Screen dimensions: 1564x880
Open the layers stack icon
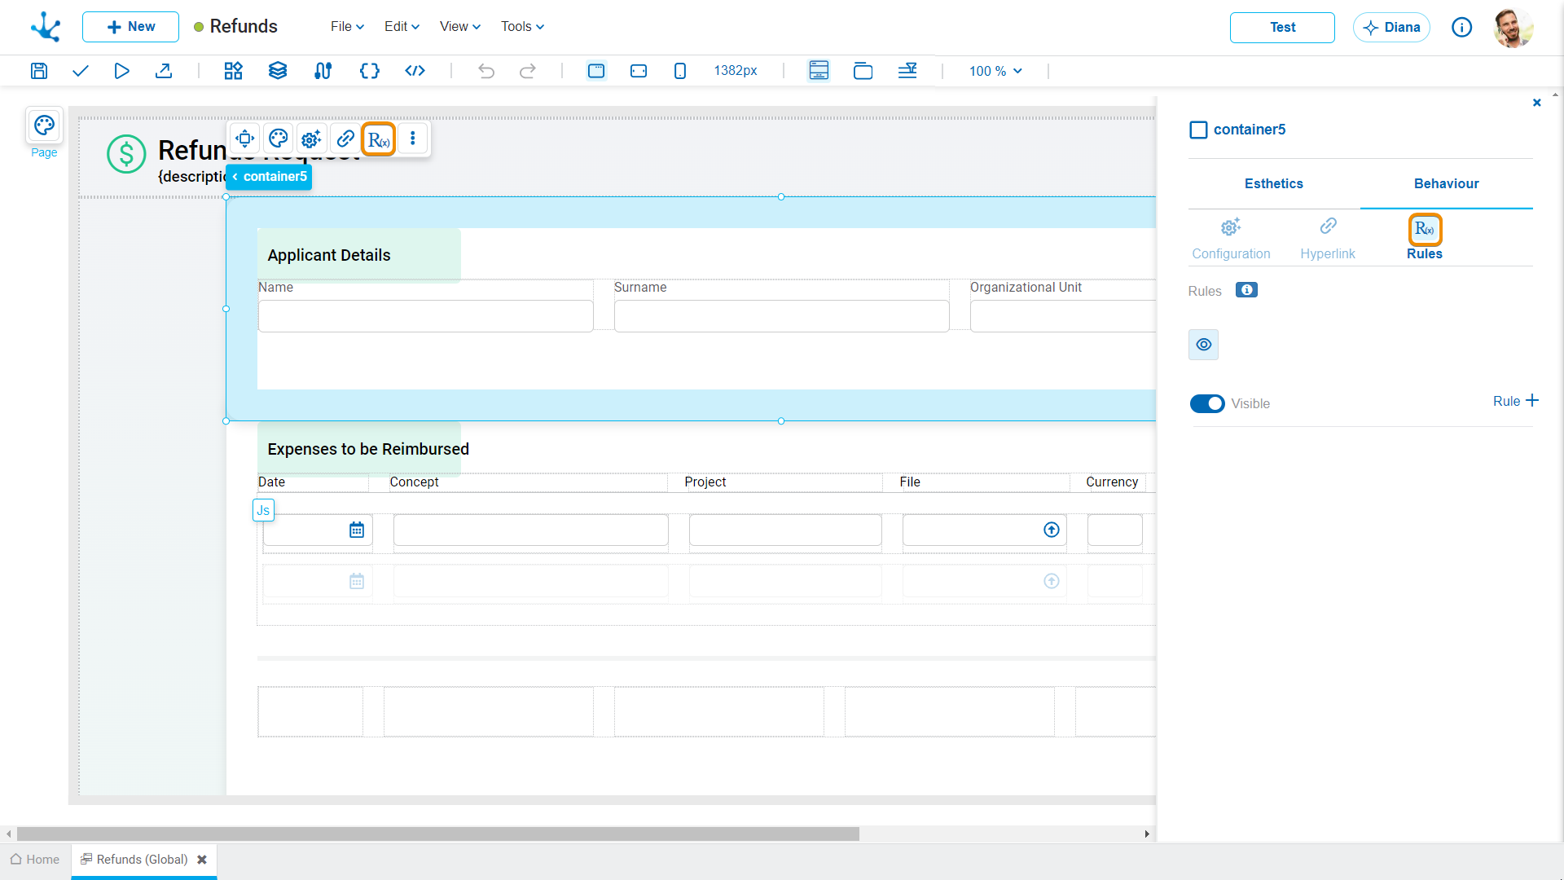(x=278, y=71)
